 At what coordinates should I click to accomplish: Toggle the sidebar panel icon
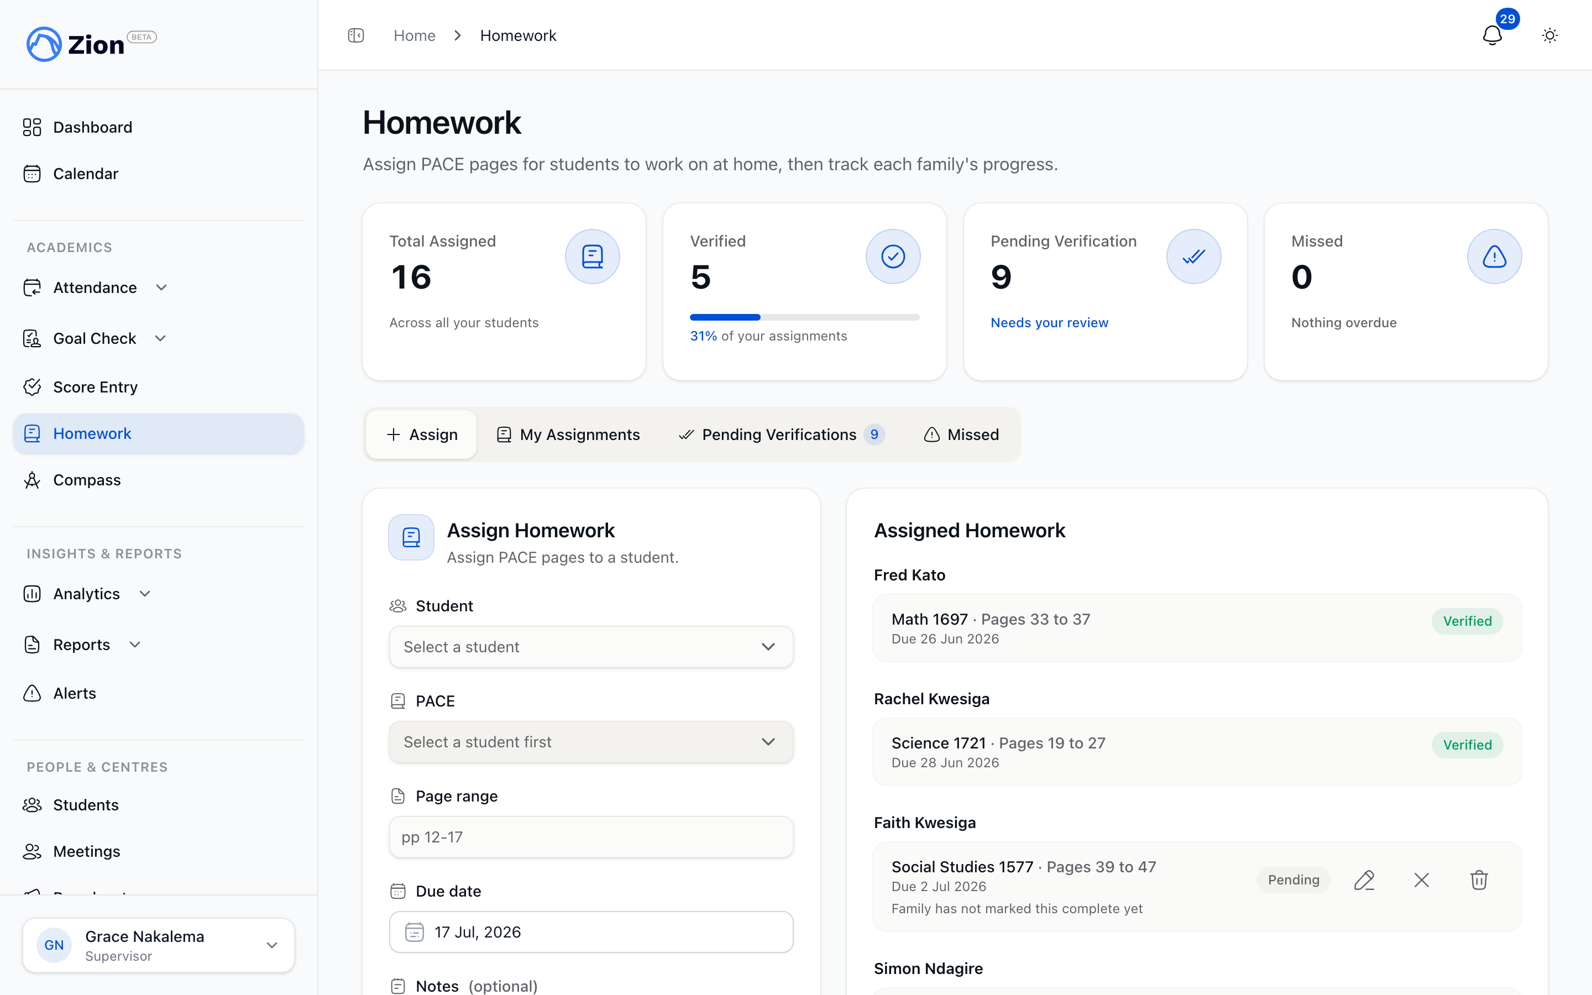(356, 35)
